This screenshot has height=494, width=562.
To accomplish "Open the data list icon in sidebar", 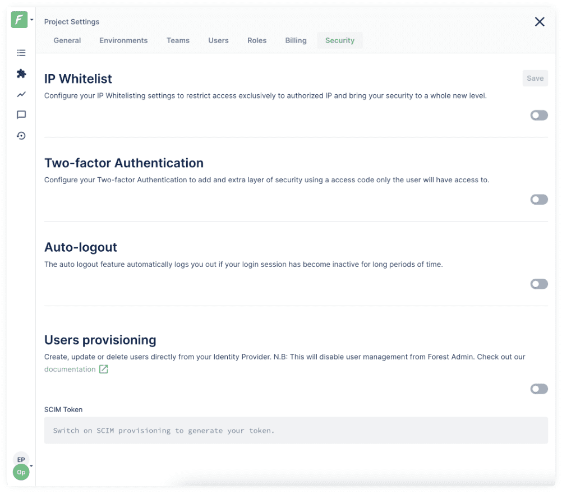I will point(21,53).
